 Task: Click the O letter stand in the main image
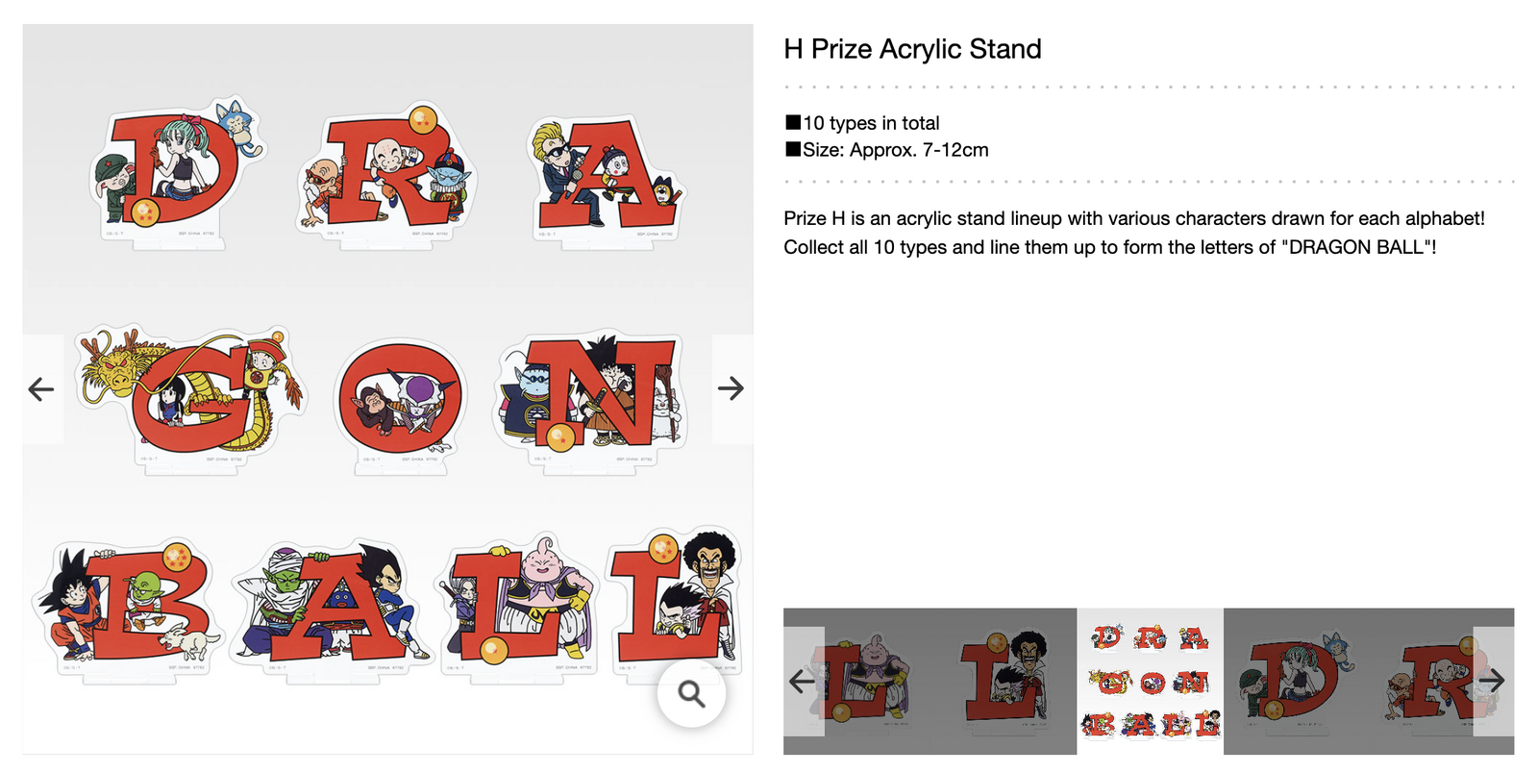click(x=400, y=396)
